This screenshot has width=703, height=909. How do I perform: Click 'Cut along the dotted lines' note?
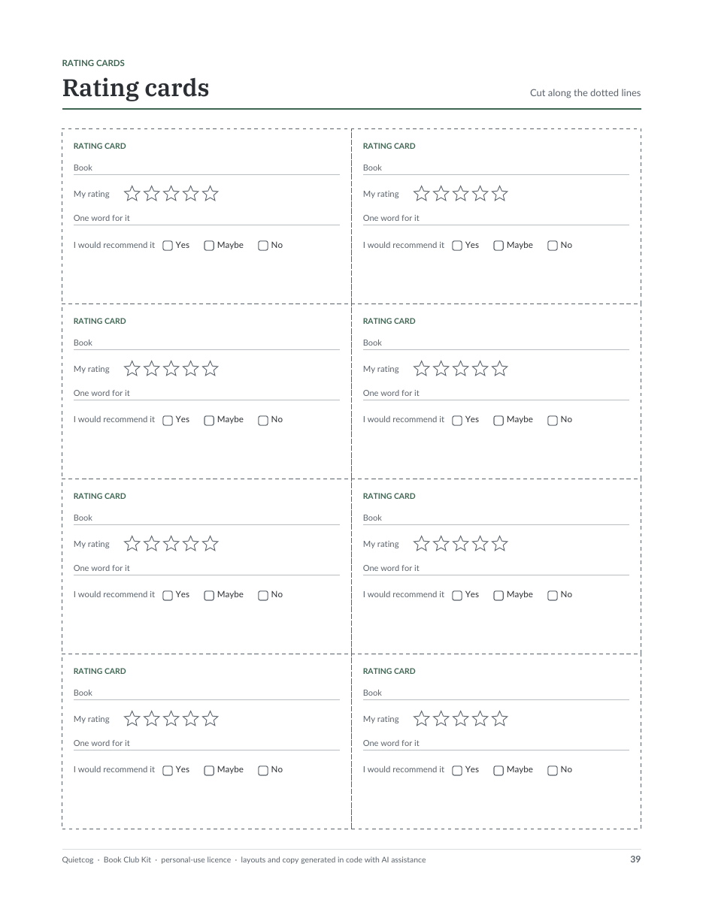(586, 93)
